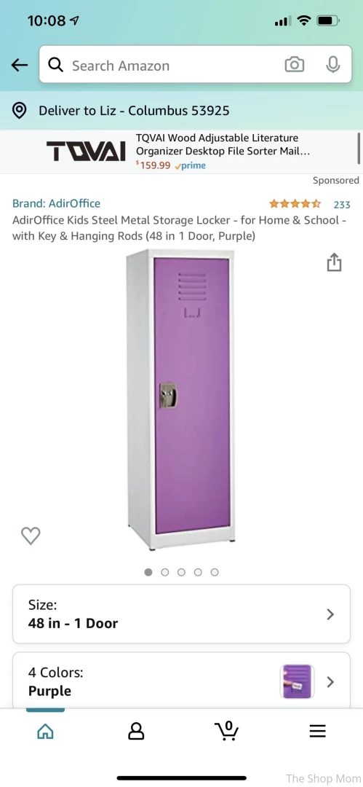Select the fifth image dot indicator

click(x=215, y=572)
